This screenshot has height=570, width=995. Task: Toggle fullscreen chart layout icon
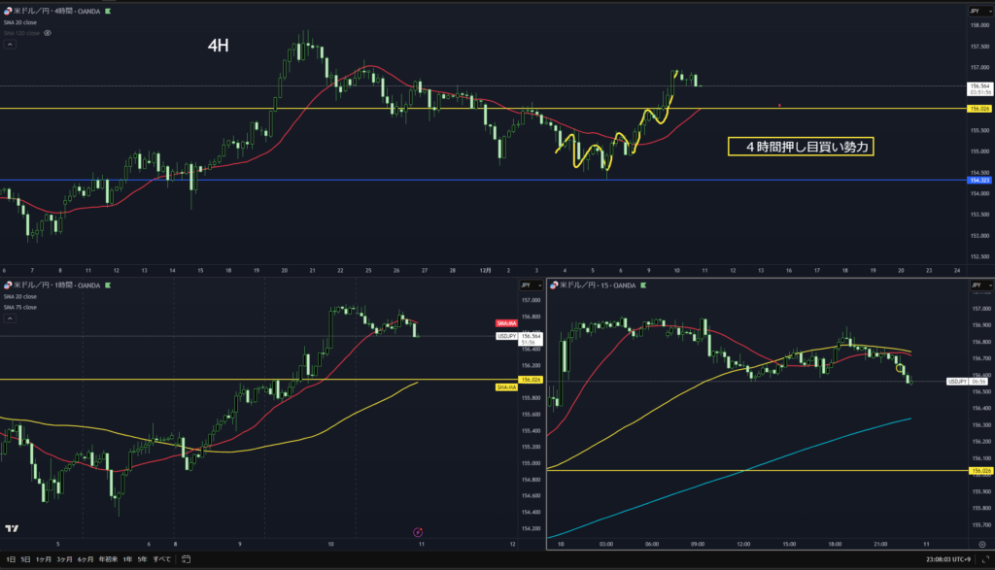pos(984,559)
